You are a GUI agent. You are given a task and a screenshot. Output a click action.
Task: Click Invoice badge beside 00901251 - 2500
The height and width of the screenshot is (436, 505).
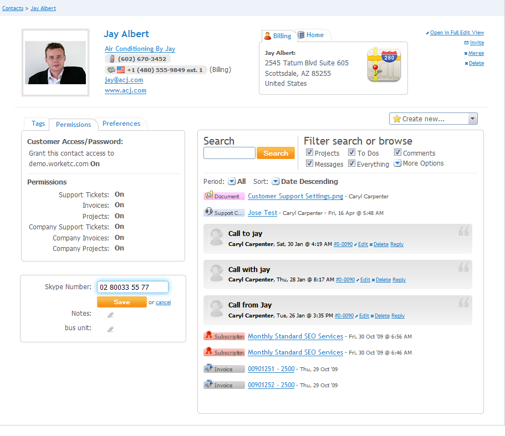224,369
